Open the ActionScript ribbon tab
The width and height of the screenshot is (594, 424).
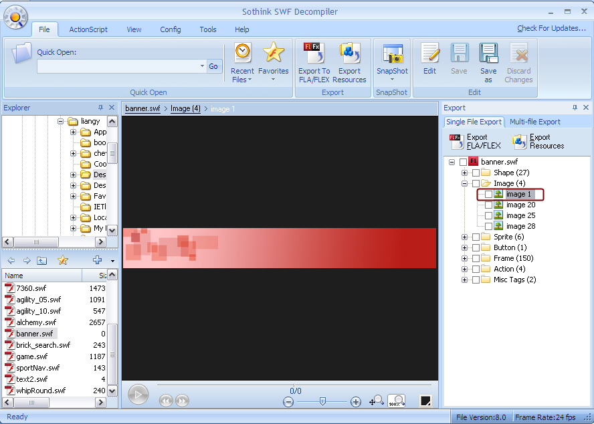coord(88,29)
